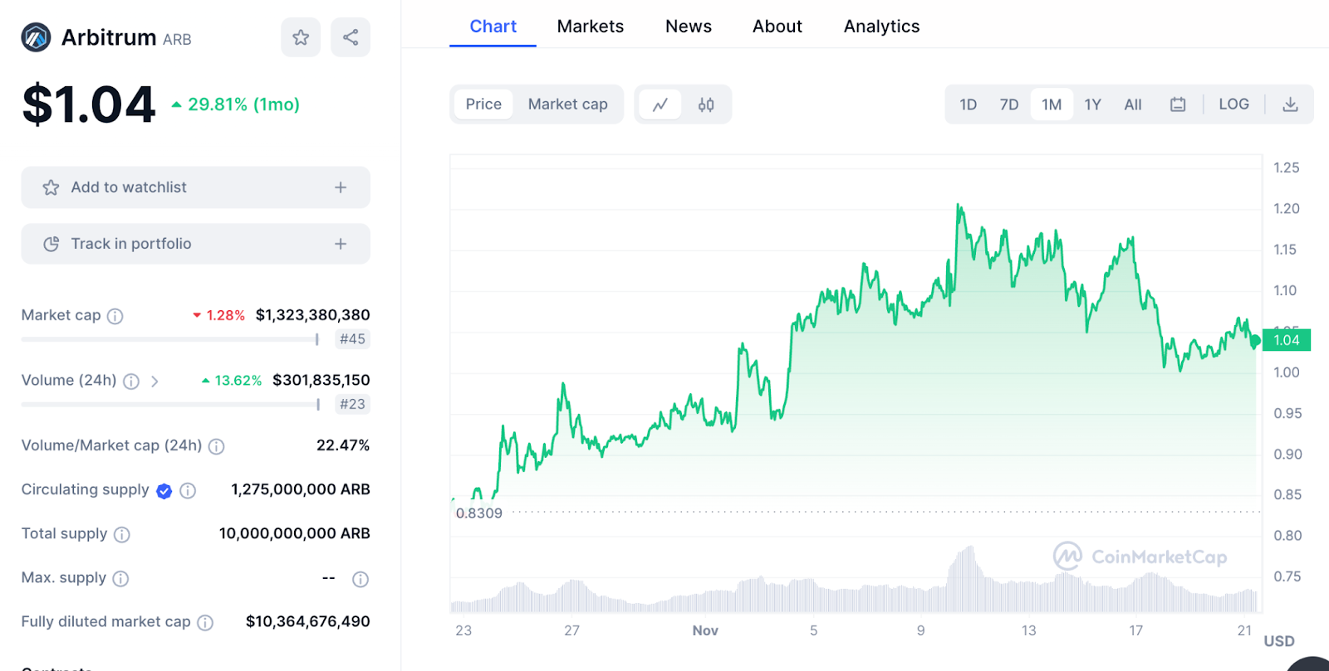Track Arbitrum in portfolio

click(x=195, y=244)
